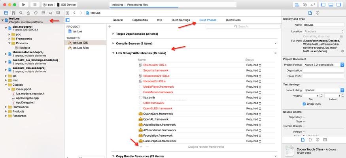Toggle the right Utilities panel
The image size is (346, 158).
338,5
